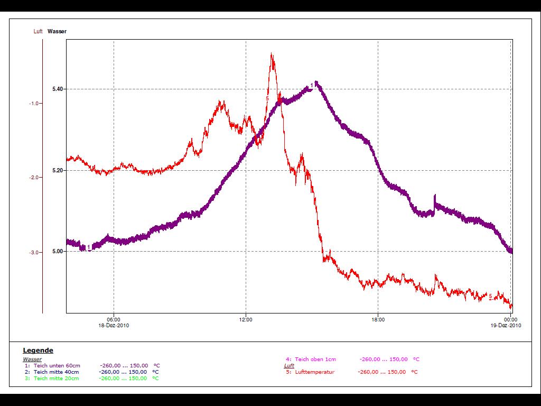Click the 'Luft' axis title at top left

tap(38, 32)
